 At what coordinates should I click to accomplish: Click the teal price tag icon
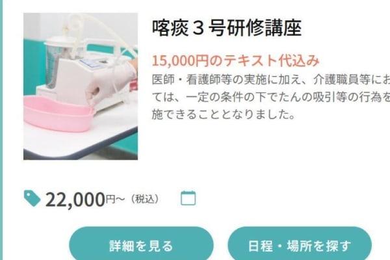32,198
